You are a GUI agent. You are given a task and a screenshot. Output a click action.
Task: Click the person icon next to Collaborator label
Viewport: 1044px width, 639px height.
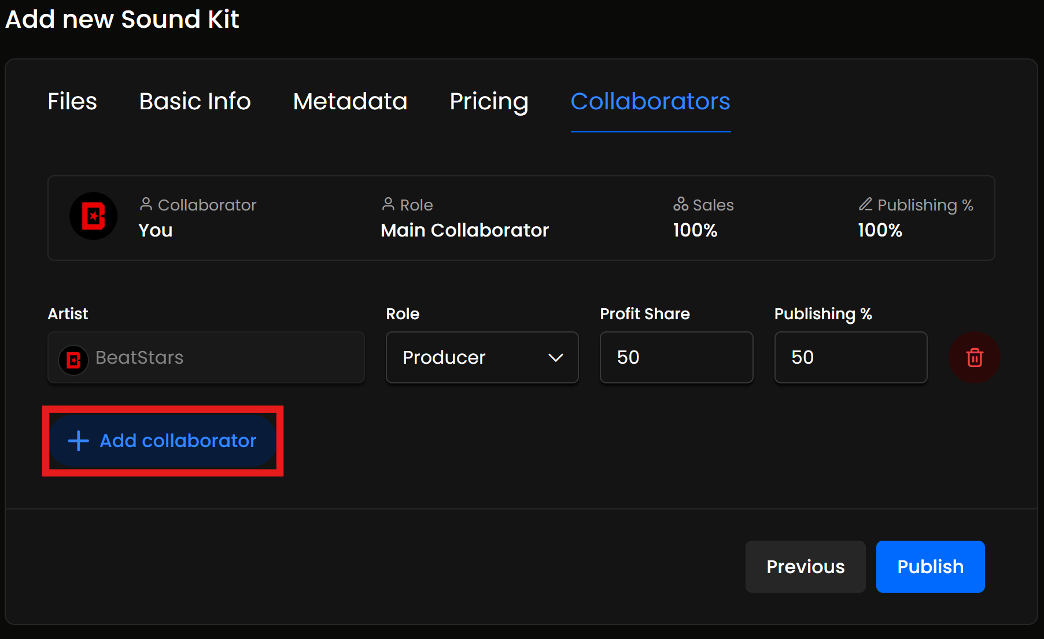(x=146, y=204)
